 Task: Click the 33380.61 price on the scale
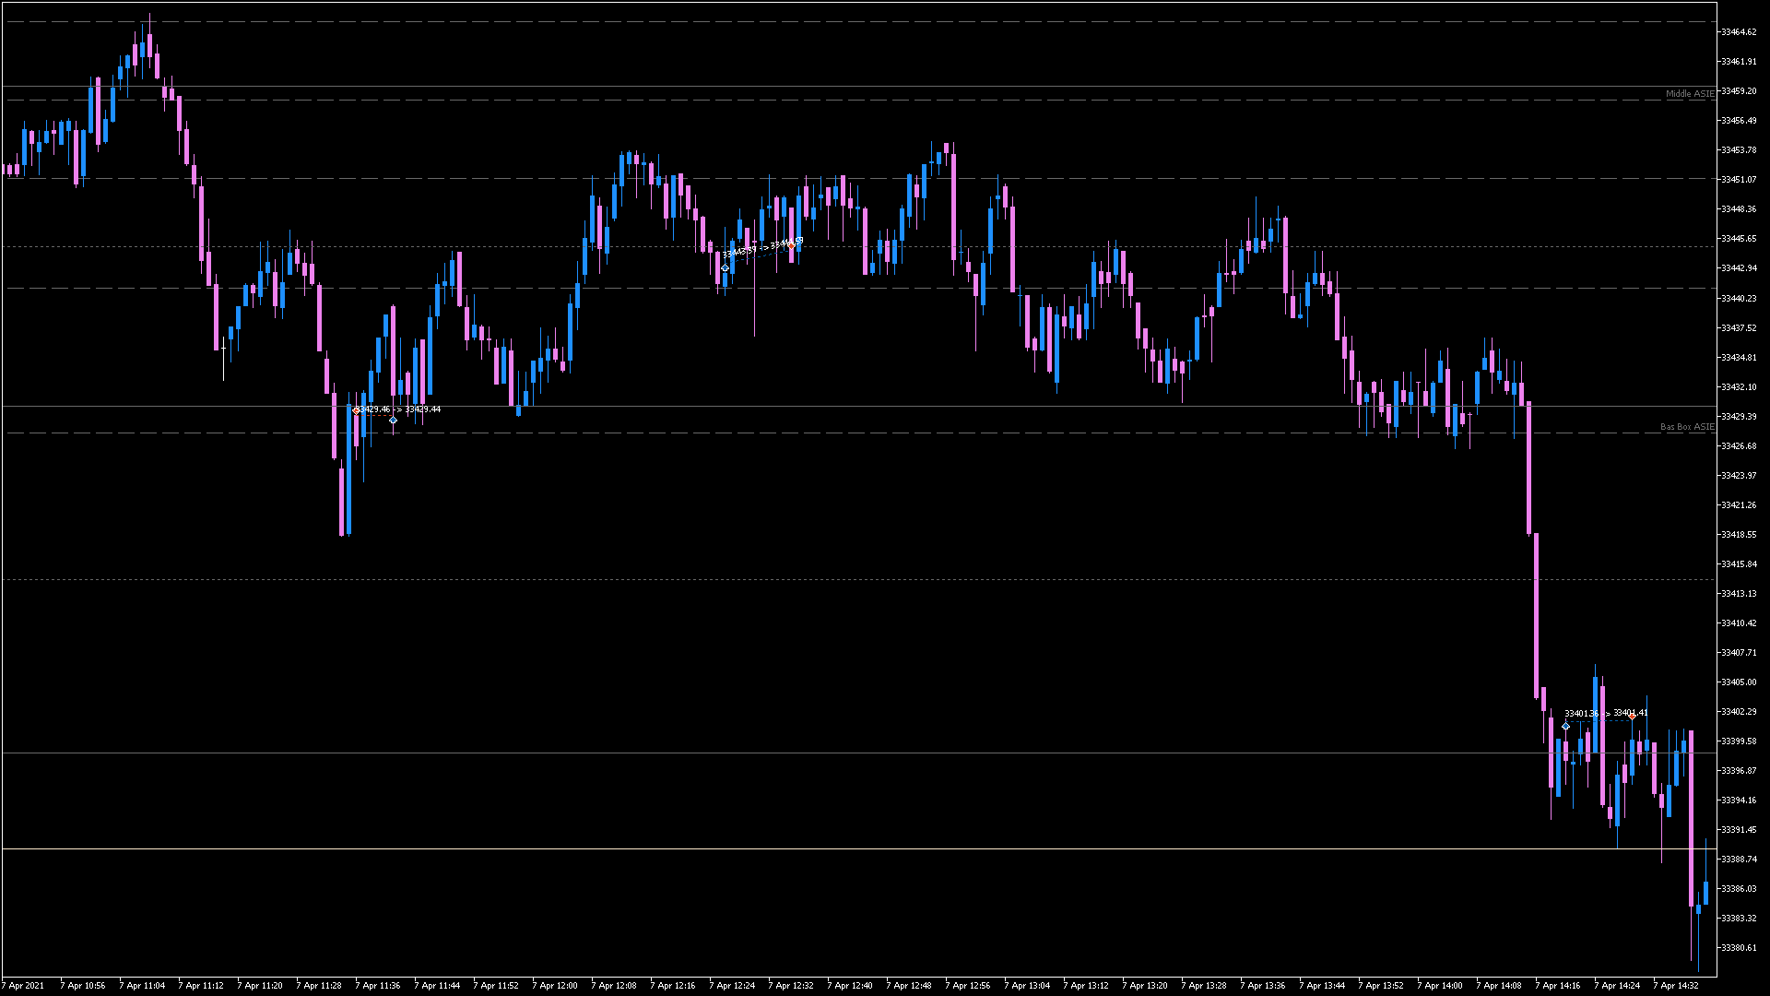1738,948
